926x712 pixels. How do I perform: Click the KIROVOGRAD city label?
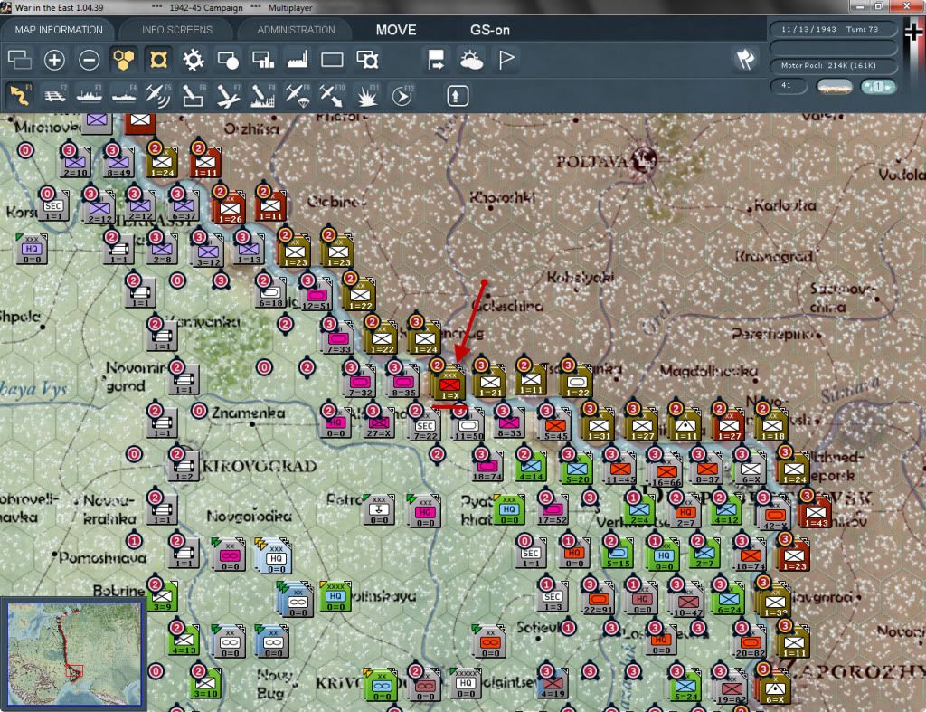(x=260, y=466)
